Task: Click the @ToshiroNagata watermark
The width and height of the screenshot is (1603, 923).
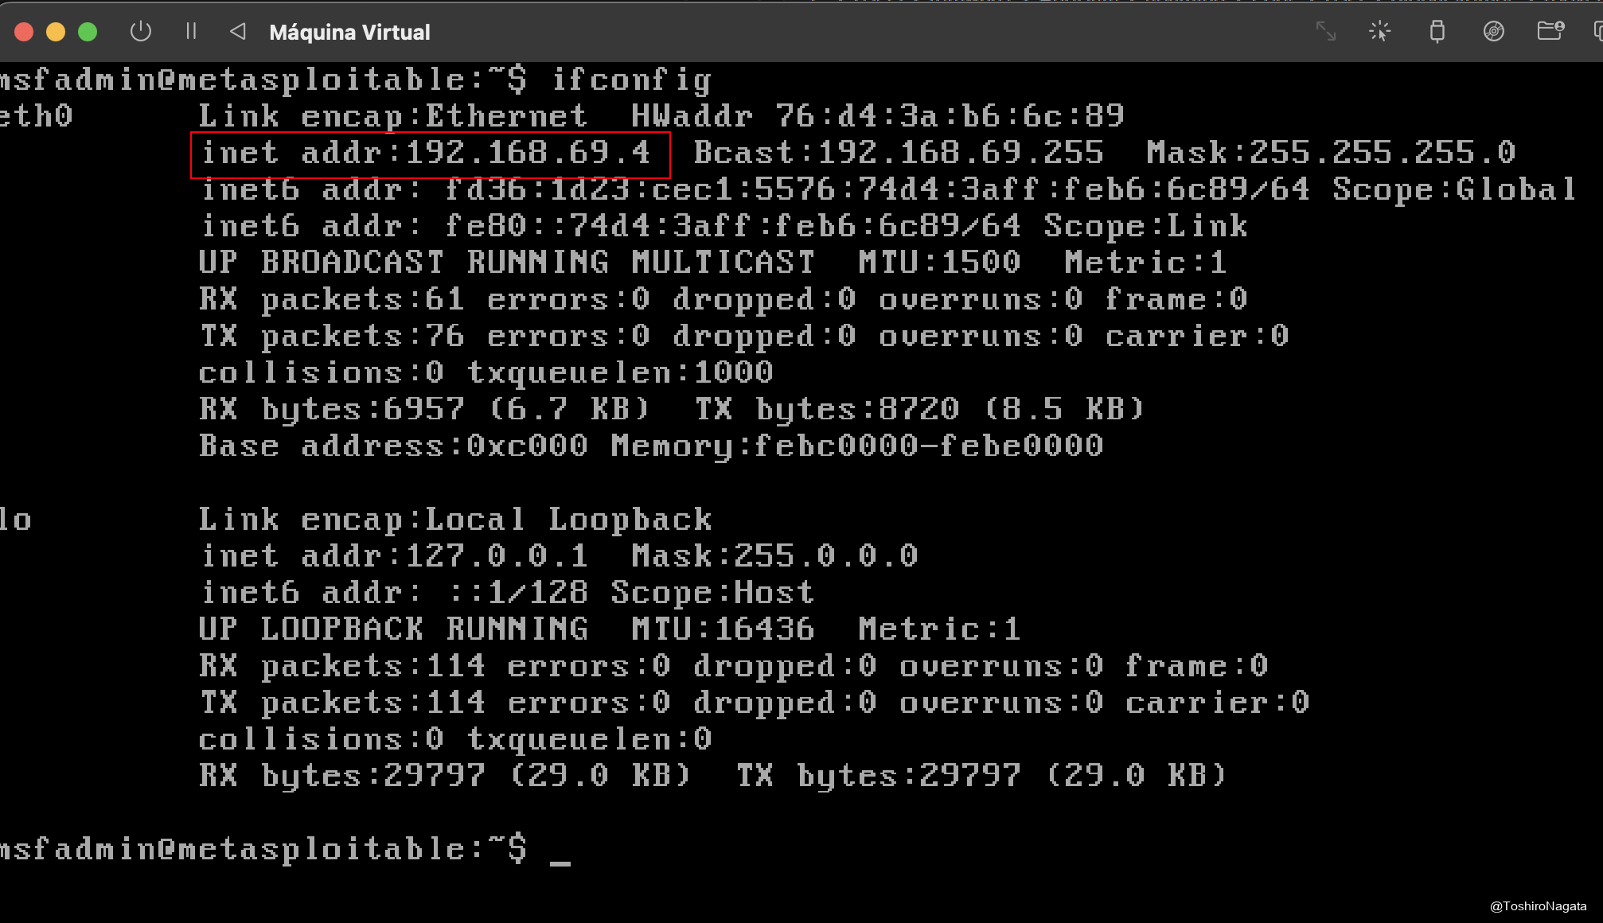Action: tap(1538, 906)
